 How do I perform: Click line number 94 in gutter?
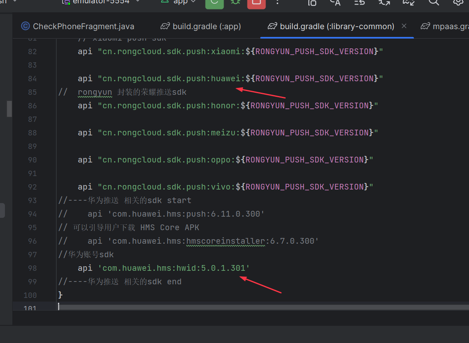pyautogui.click(x=32, y=214)
